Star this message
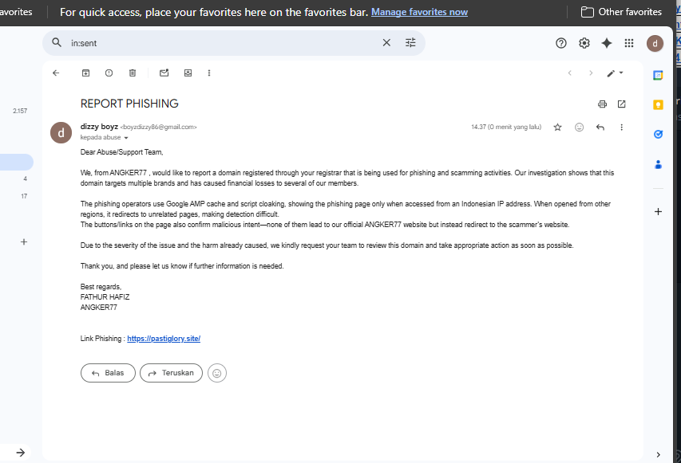The height and width of the screenshot is (463, 681). (x=558, y=127)
